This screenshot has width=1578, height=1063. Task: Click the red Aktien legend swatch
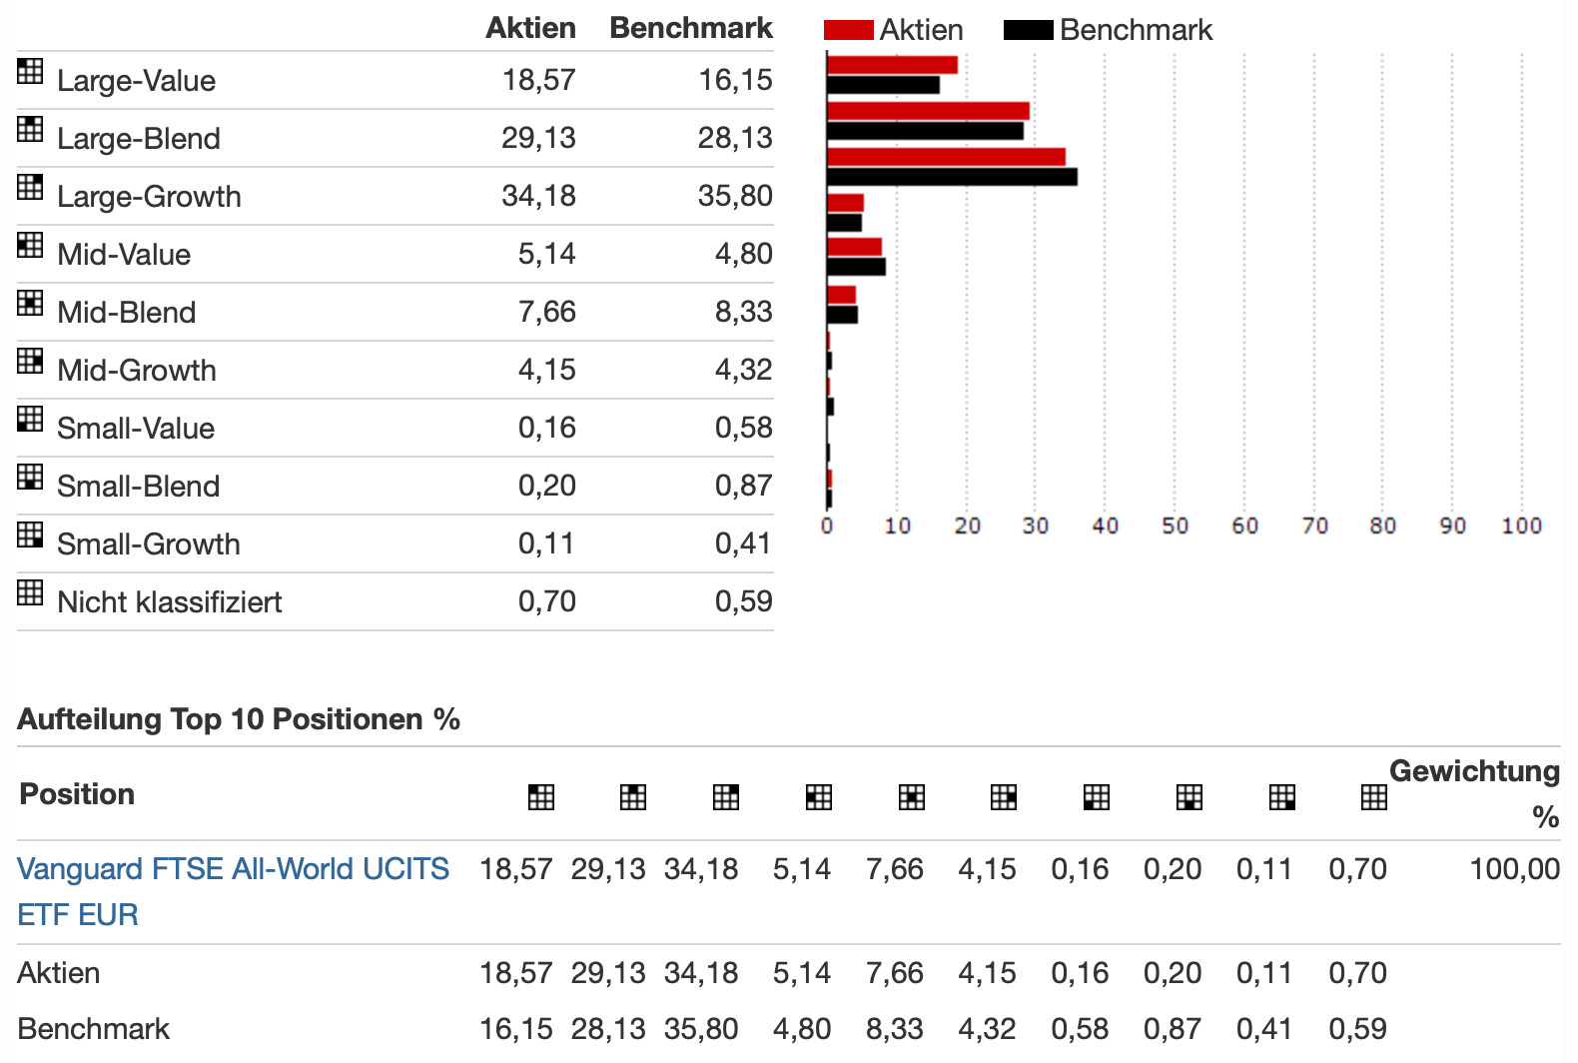848,30
